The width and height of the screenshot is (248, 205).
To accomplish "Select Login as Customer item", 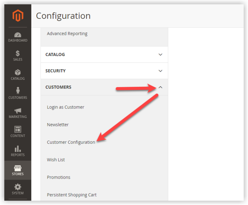I will [x=66, y=107].
